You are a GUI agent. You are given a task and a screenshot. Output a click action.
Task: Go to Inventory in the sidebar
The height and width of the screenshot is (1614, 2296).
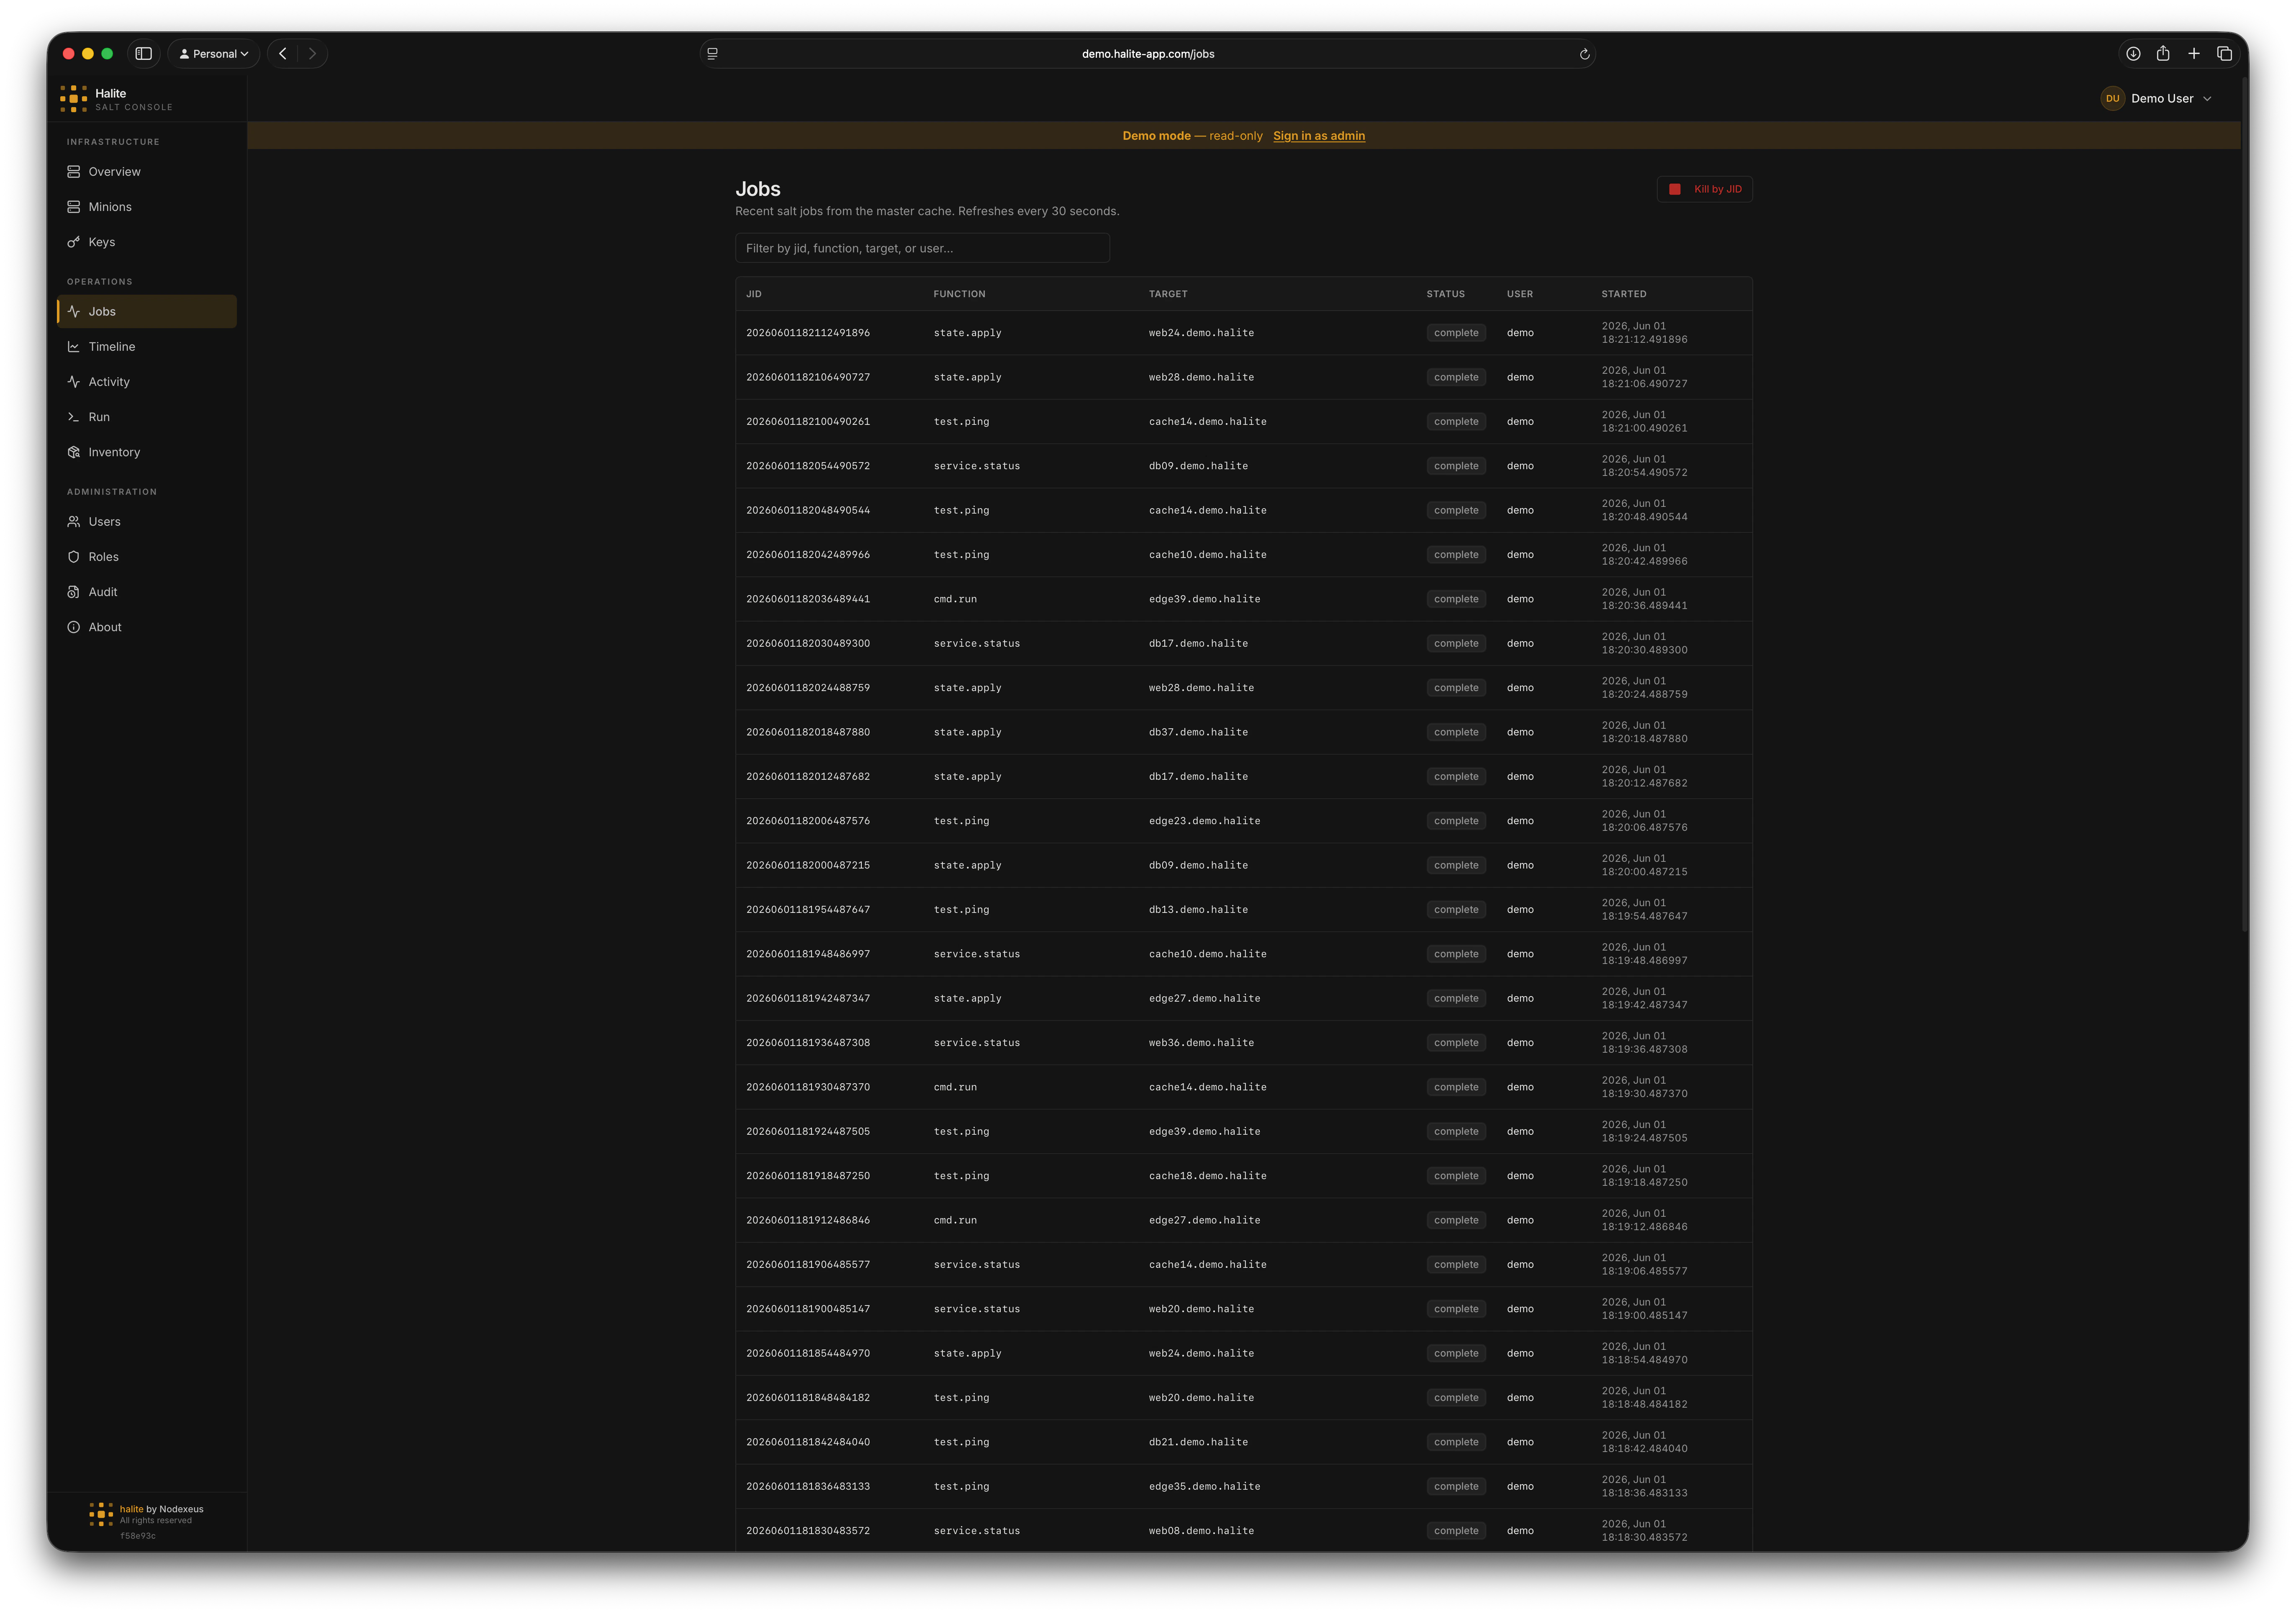(147, 452)
